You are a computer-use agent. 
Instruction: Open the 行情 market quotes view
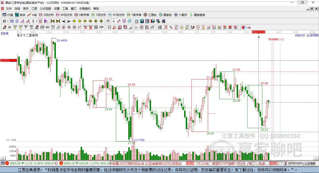pos(8,15)
